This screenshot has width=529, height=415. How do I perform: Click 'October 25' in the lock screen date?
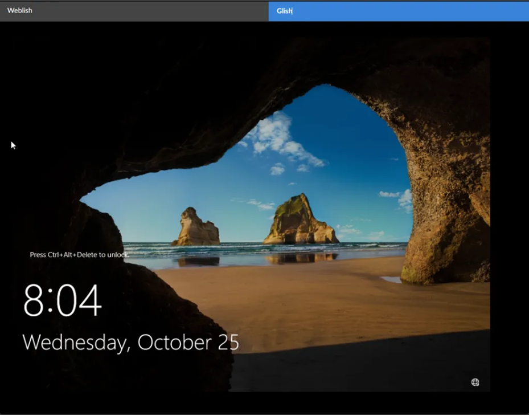point(188,342)
